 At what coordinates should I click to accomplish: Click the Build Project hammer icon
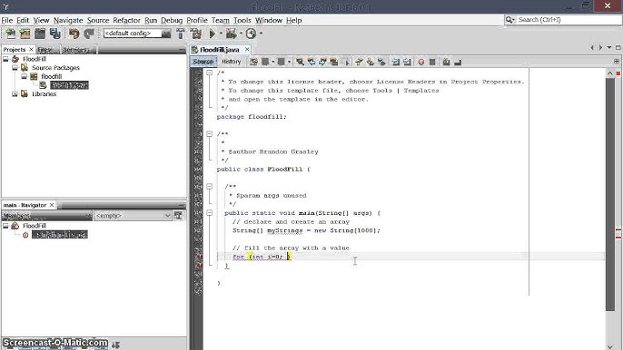point(181,34)
